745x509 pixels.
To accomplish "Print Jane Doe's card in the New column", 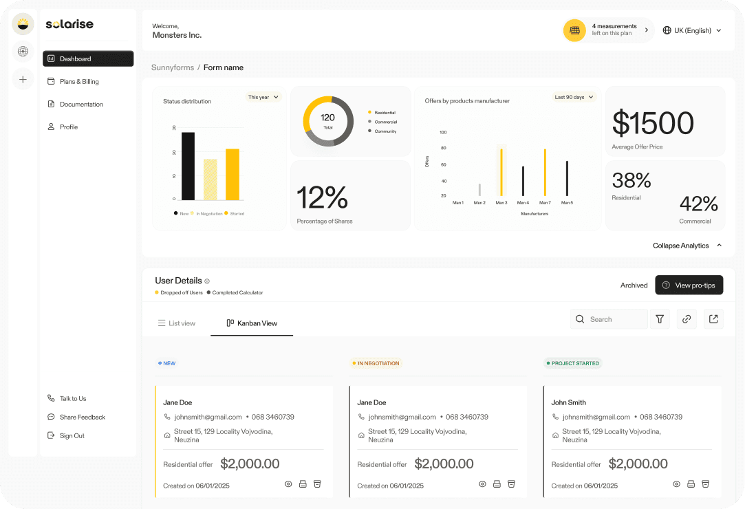I will pos(303,484).
